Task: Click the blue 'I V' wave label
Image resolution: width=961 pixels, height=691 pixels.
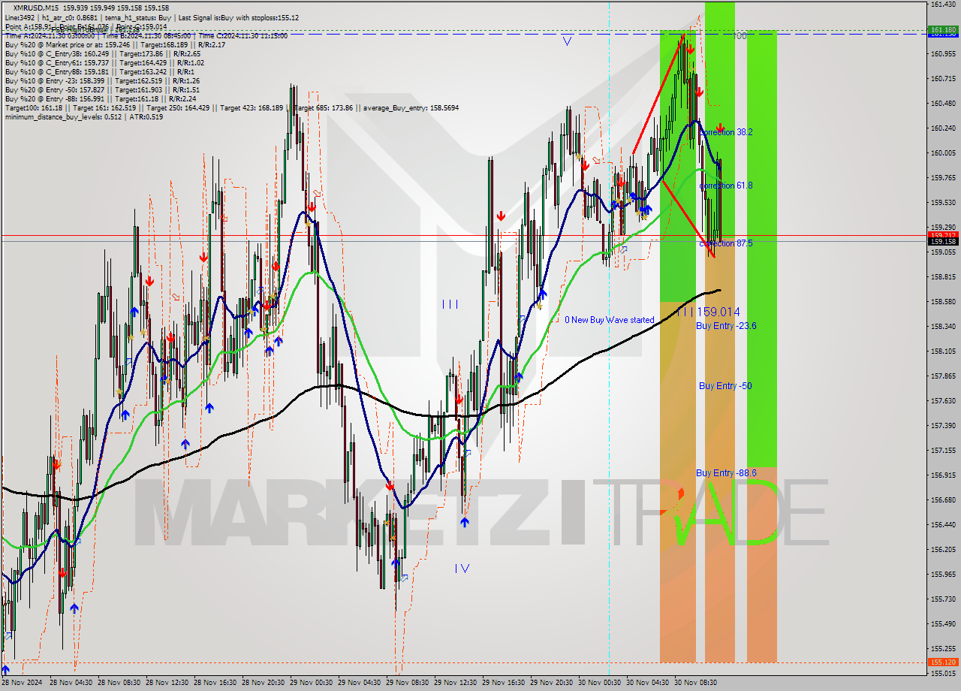Action: [x=462, y=569]
